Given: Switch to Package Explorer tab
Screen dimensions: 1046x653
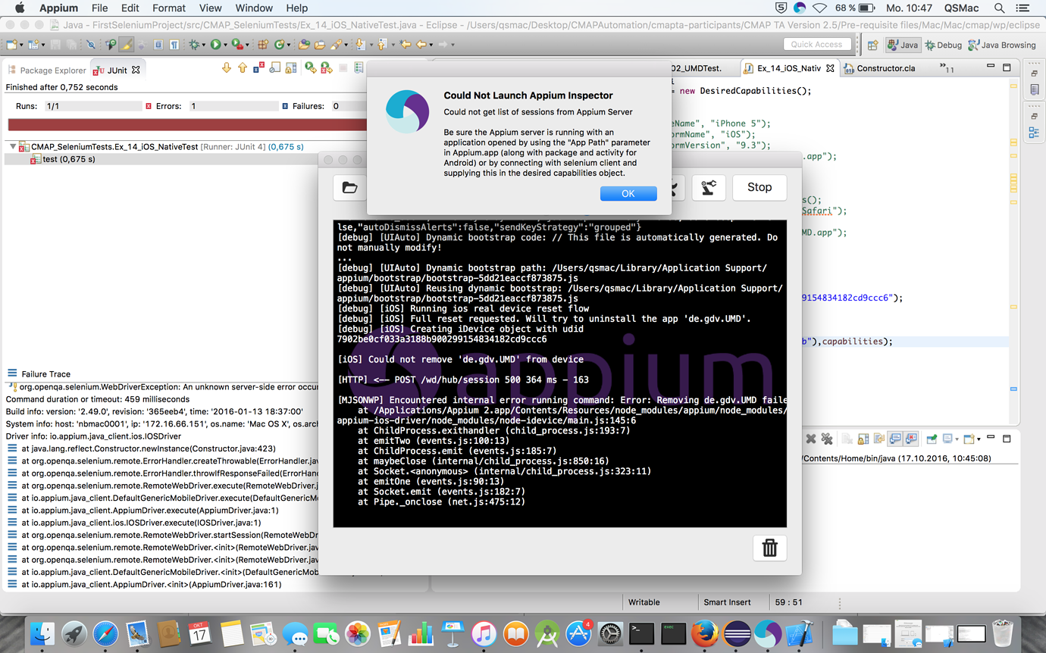Looking at the screenshot, I should click(x=47, y=70).
